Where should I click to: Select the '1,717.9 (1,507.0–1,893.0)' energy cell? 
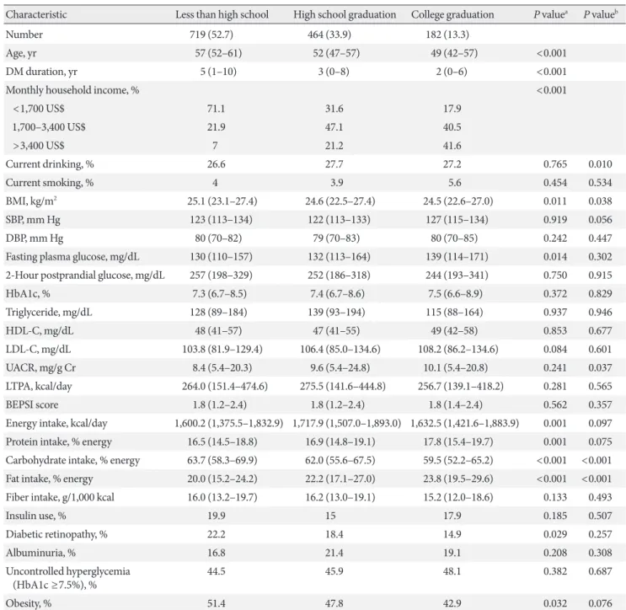[x=346, y=424]
